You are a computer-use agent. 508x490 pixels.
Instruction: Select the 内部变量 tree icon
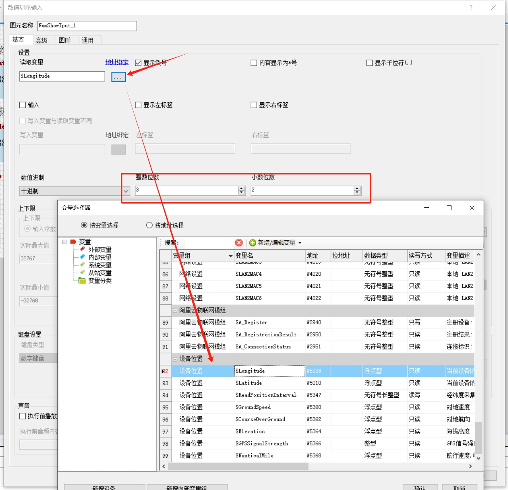pos(82,257)
